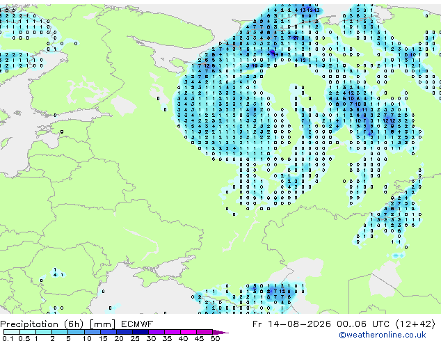The image size is (441, 341).
Task: Select the 30–35 mm violet legend swatch
Action: point(156,332)
